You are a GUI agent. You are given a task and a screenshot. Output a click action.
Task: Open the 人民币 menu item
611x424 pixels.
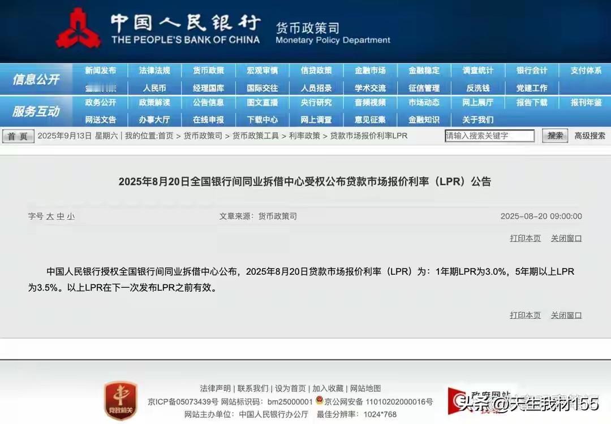point(154,88)
